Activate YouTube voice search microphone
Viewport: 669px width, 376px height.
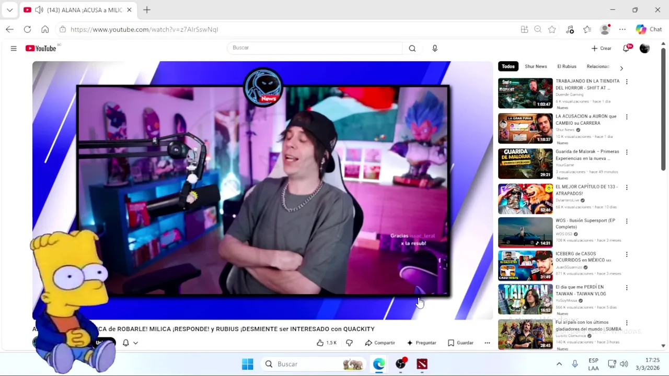[x=434, y=48]
